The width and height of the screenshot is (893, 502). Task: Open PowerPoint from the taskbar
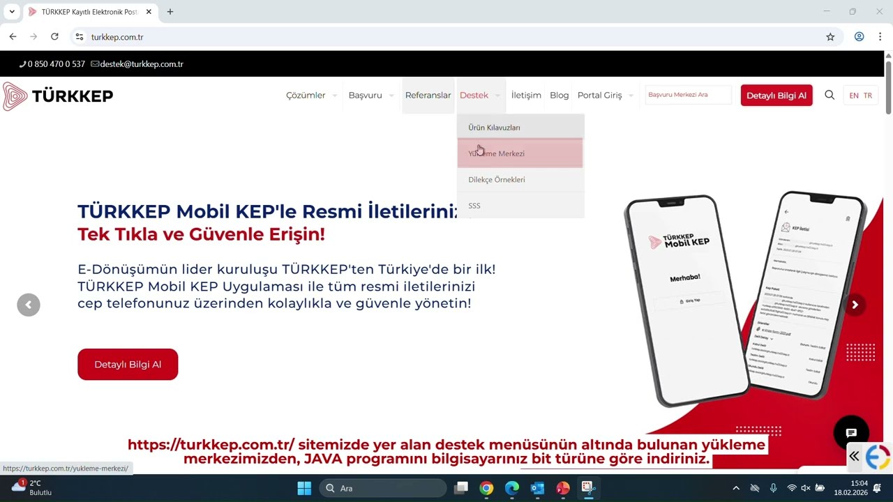click(563, 488)
